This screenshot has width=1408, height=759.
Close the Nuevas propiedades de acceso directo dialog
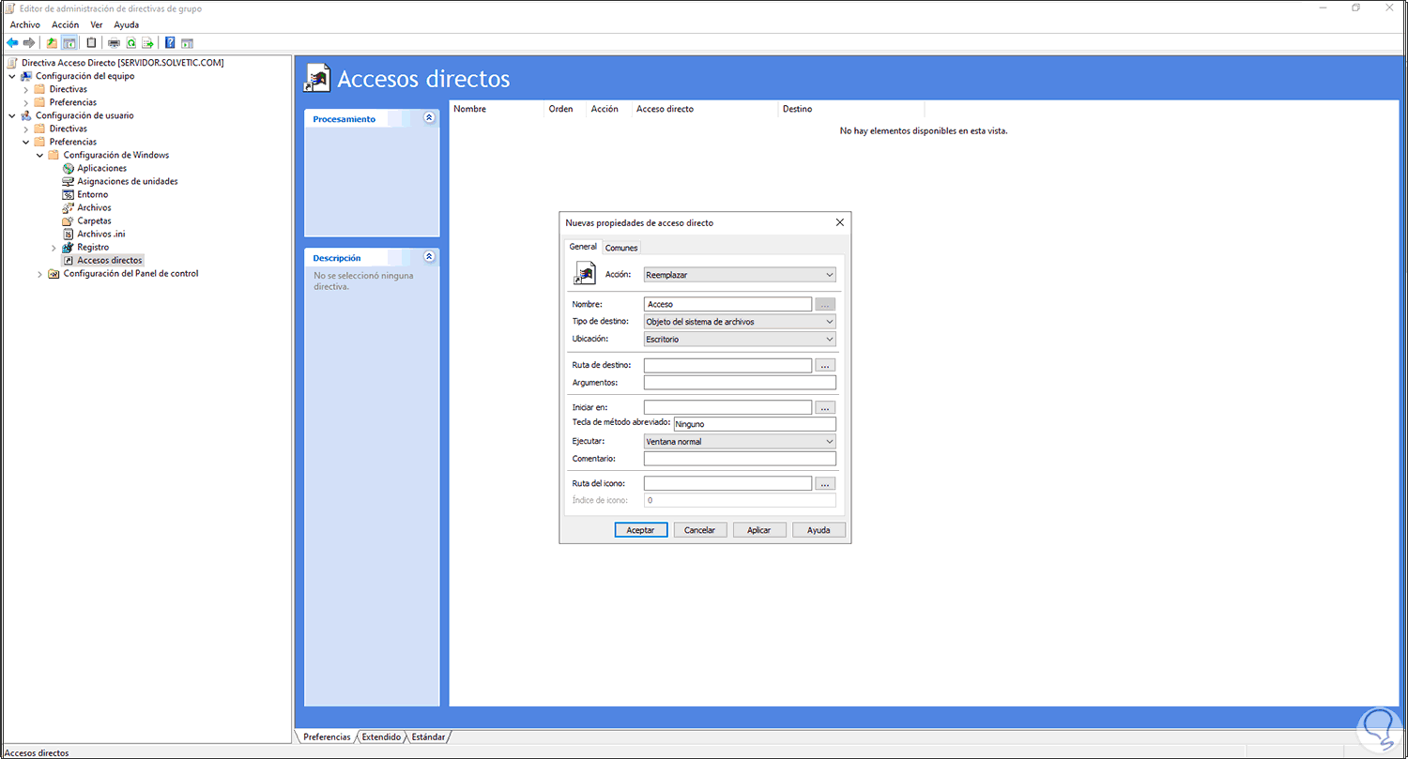839,223
